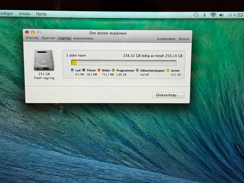The width and height of the screenshot is (244, 183).
Task: Select the Lagring tab
Action: pyautogui.click(x=64, y=38)
